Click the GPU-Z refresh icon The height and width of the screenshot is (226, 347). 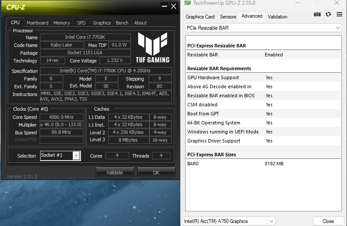coord(328,14)
